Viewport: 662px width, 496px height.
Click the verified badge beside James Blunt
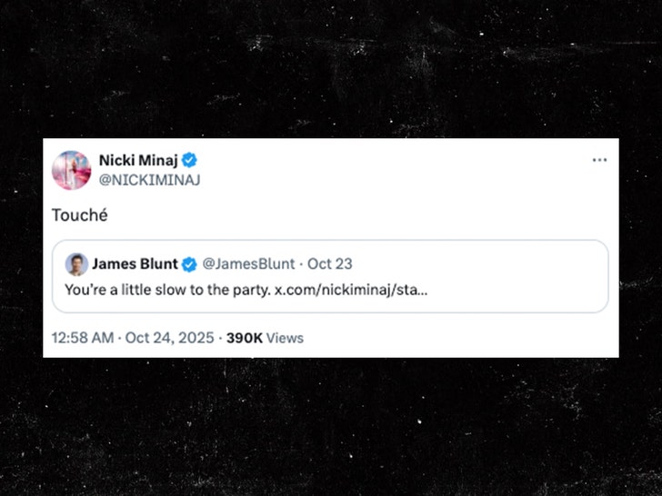pos(189,264)
